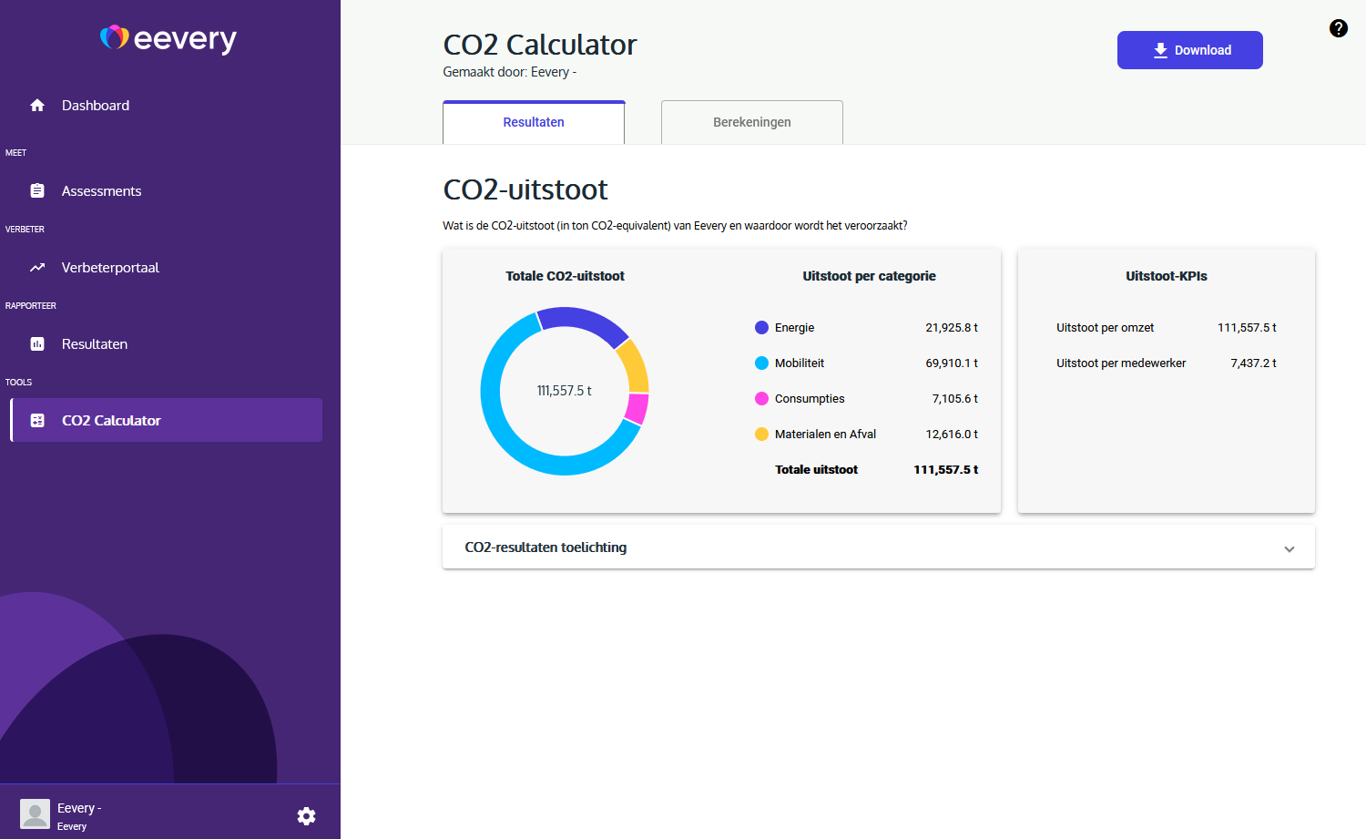Click the Mobiliteit blue legend dot
This screenshot has height=839, width=1366.
coord(761,363)
